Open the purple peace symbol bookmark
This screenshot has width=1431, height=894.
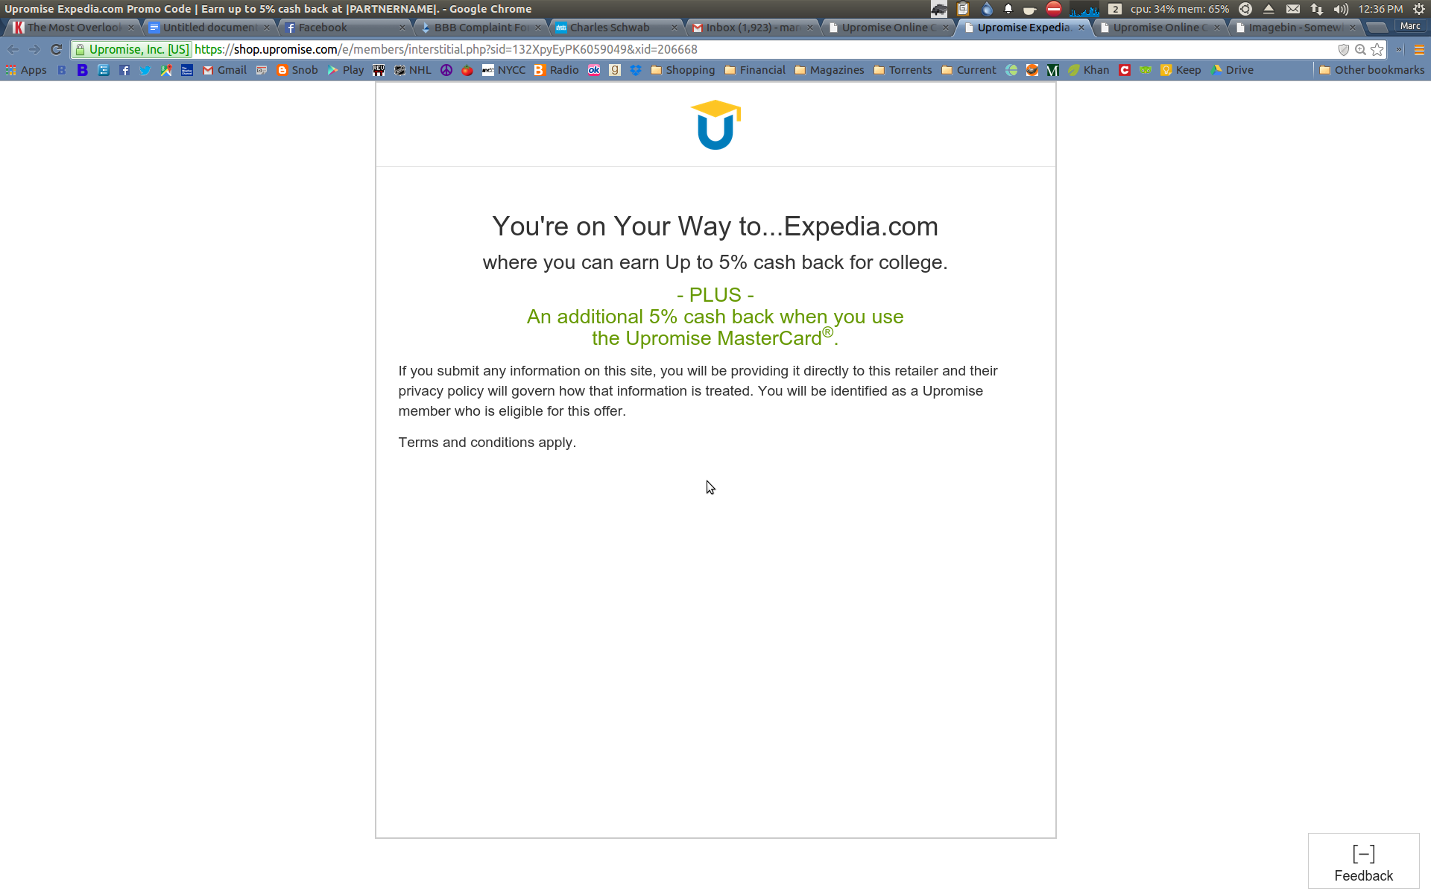click(446, 70)
